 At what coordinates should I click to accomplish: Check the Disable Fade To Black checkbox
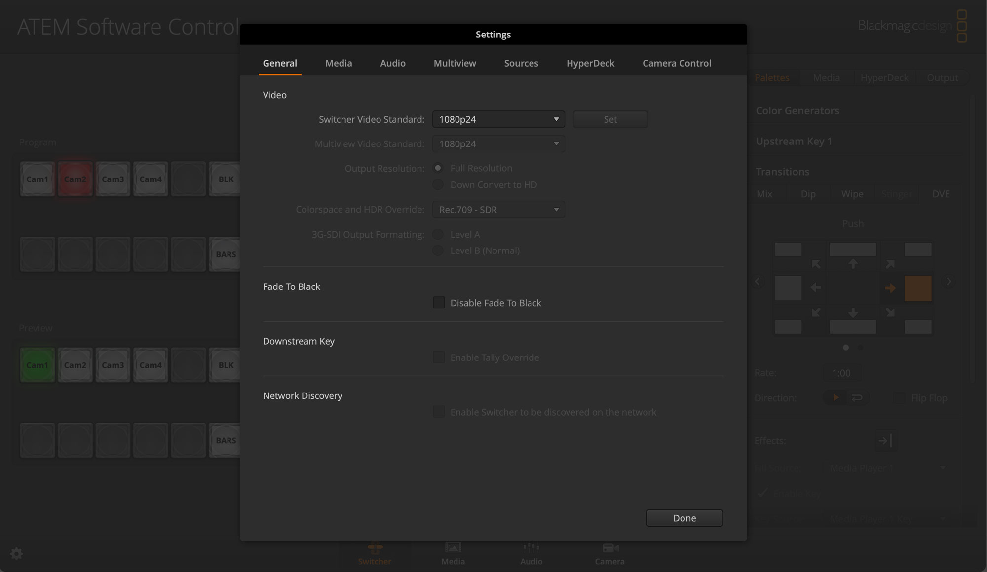[439, 302]
